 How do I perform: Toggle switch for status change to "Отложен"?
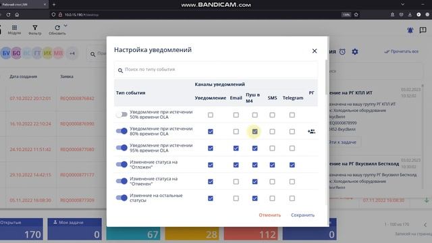122,165
